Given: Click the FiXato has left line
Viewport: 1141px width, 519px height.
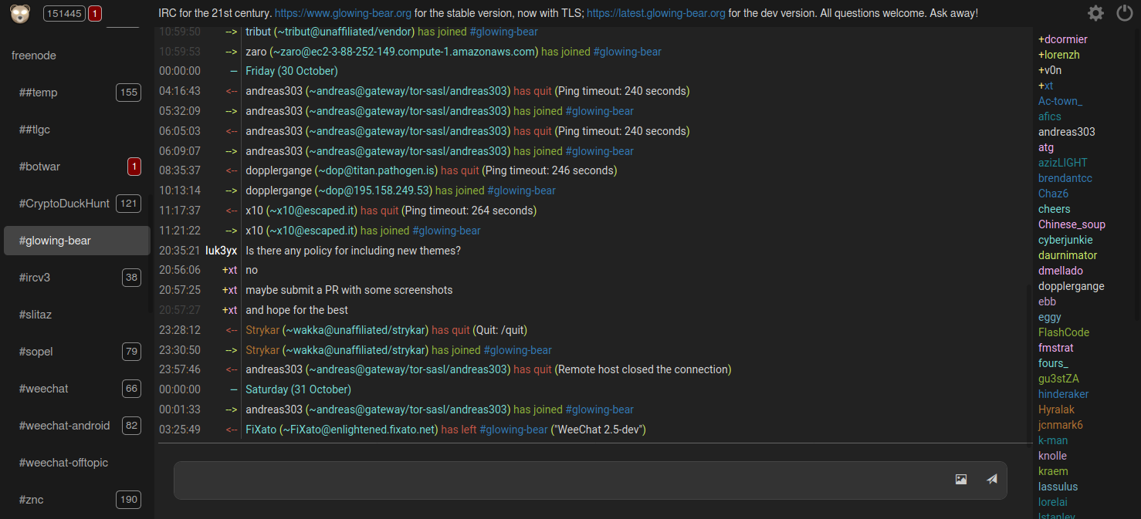Looking at the screenshot, I should [x=445, y=430].
